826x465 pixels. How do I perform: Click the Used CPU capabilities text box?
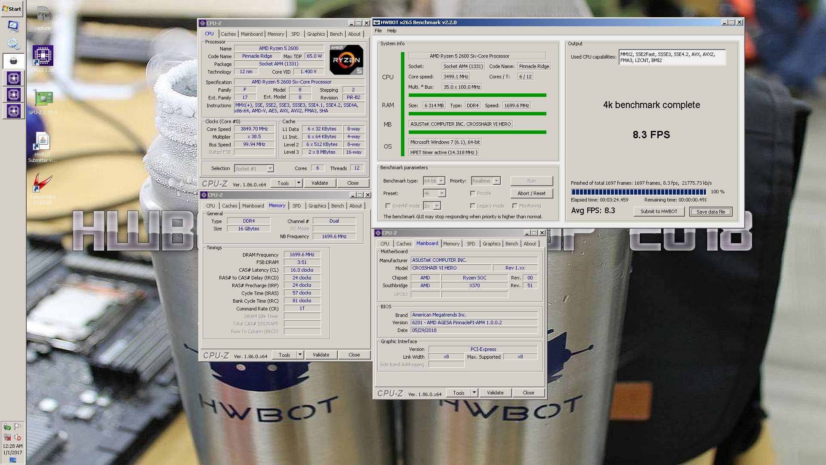(672, 57)
